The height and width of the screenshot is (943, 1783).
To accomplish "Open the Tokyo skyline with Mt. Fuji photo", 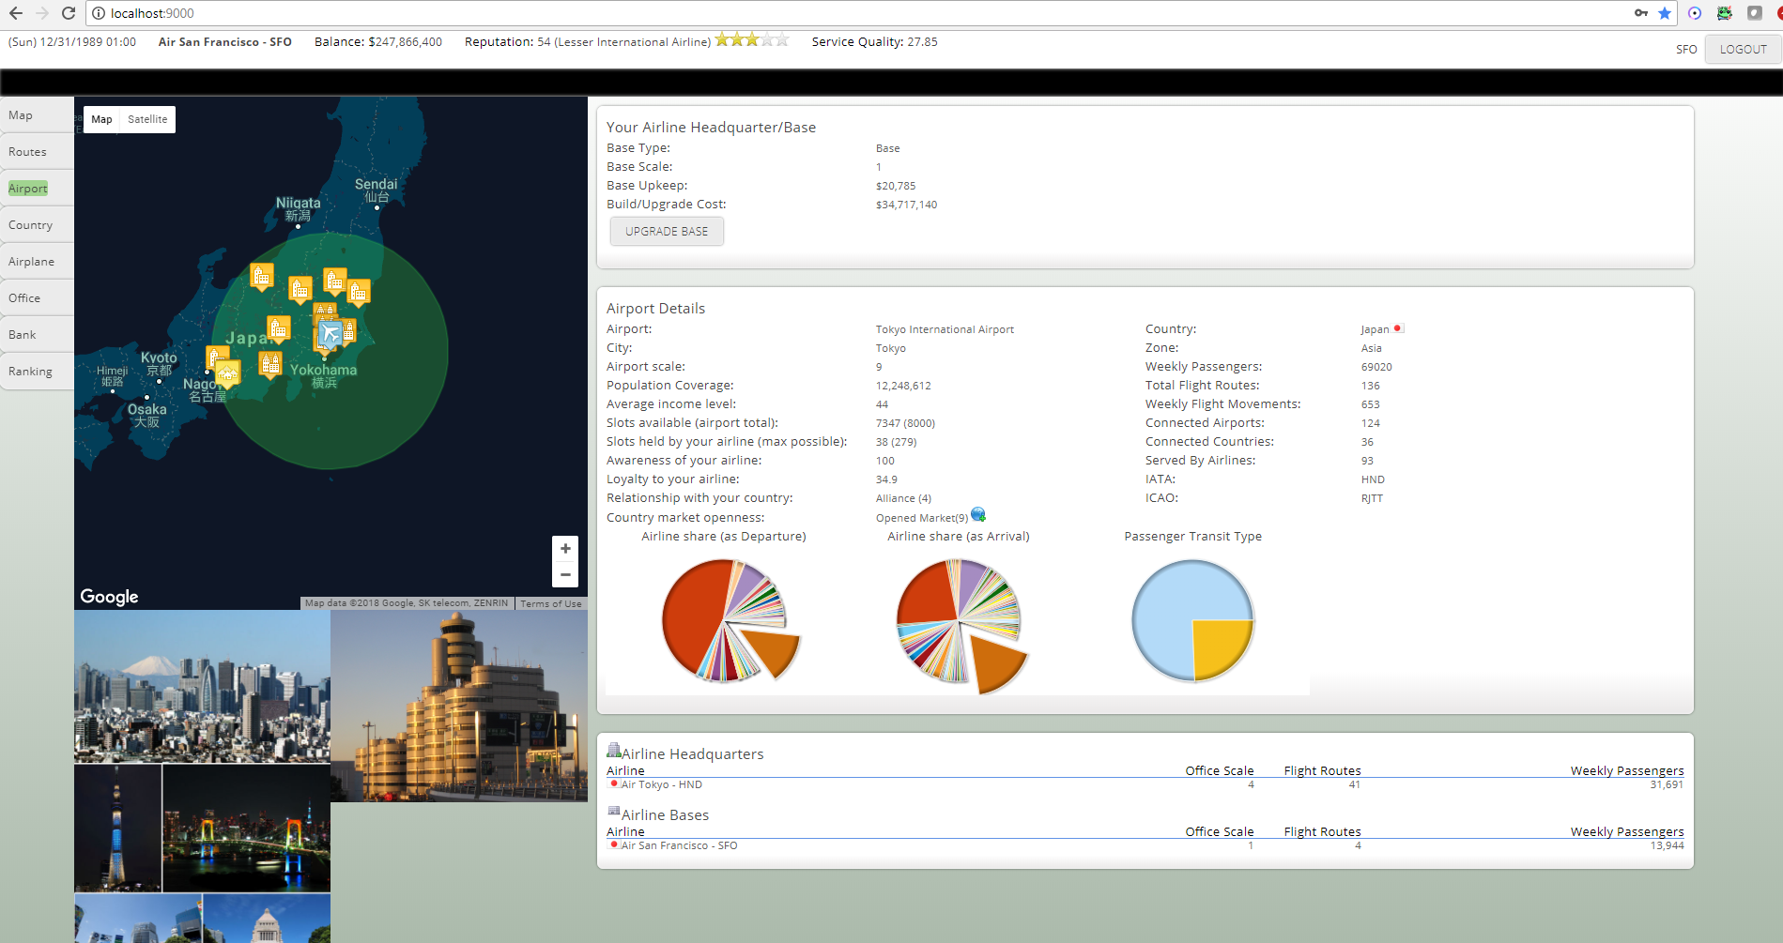I will coord(202,687).
